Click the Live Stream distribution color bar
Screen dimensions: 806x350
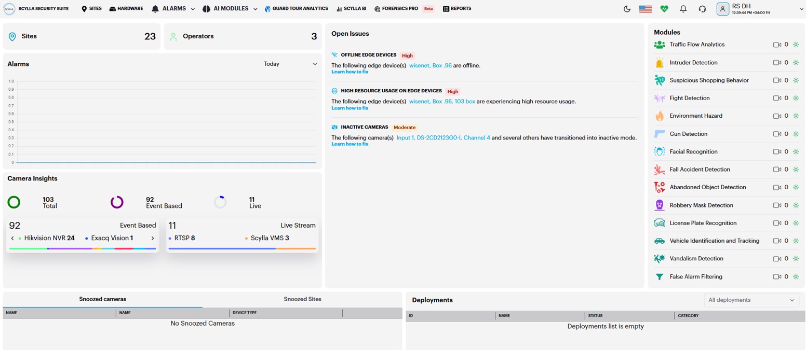[242, 249]
